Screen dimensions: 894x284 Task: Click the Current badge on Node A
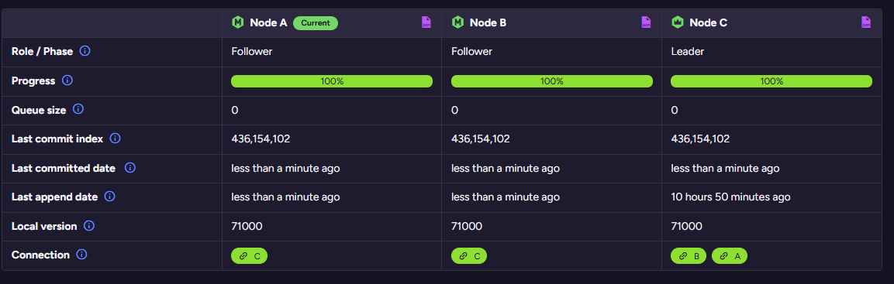(316, 23)
